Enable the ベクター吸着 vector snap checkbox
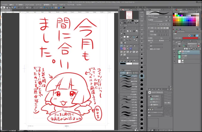Viewport: 202px width, 132px height. [x=149, y=35]
